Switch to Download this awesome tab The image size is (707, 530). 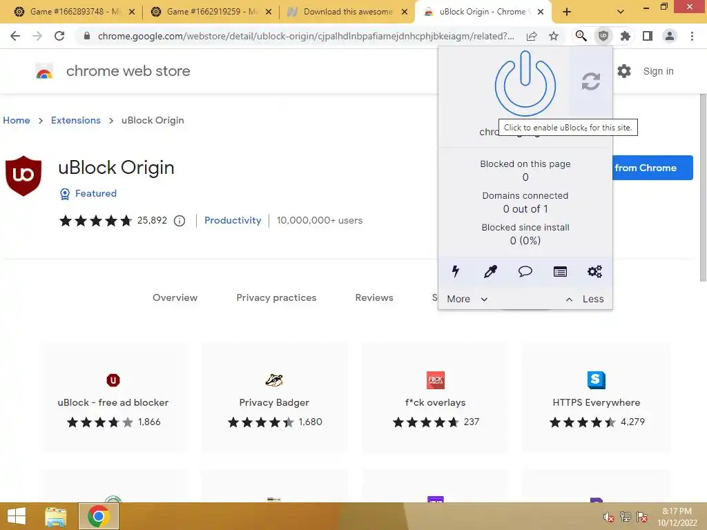348,12
